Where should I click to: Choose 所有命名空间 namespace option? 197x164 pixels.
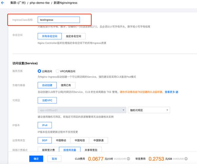click(50, 36)
